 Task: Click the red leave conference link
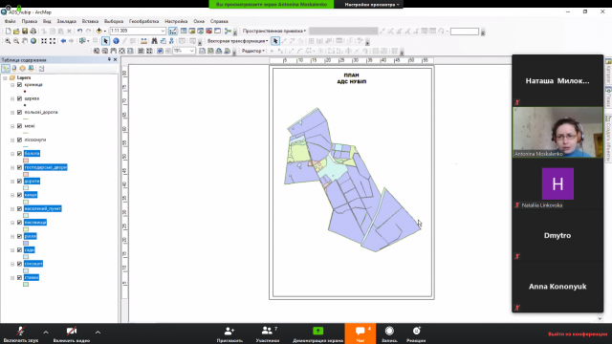(578, 333)
